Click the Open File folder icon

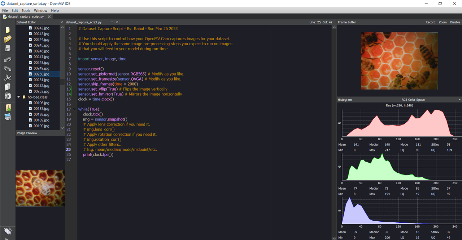(x=8, y=39)
